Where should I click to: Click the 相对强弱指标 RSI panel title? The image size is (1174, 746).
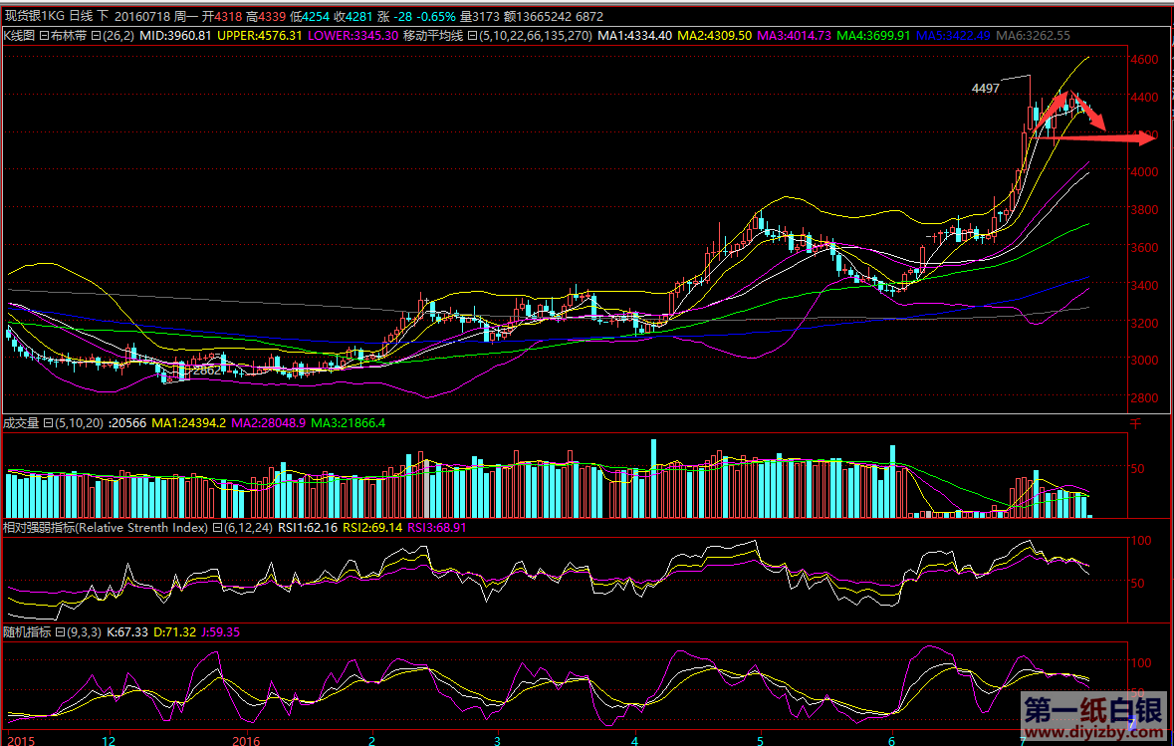(x=40, y=528)
